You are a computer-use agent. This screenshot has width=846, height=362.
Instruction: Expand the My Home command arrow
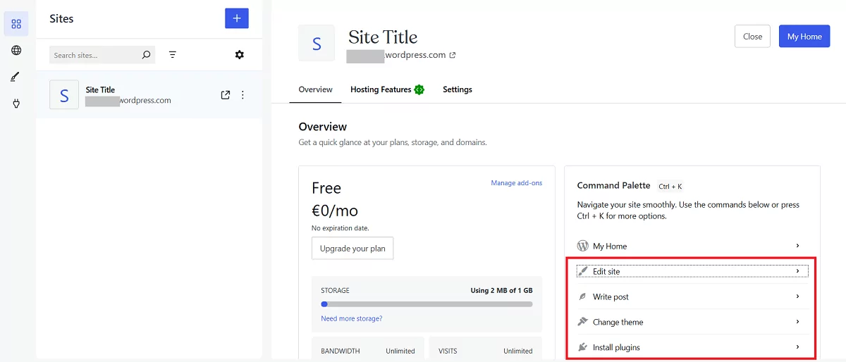point(797,246)
